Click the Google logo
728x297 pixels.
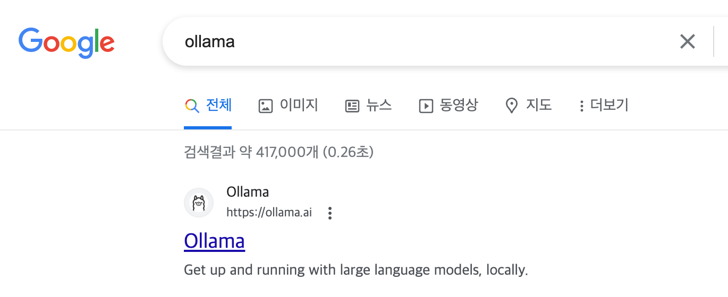66,42
